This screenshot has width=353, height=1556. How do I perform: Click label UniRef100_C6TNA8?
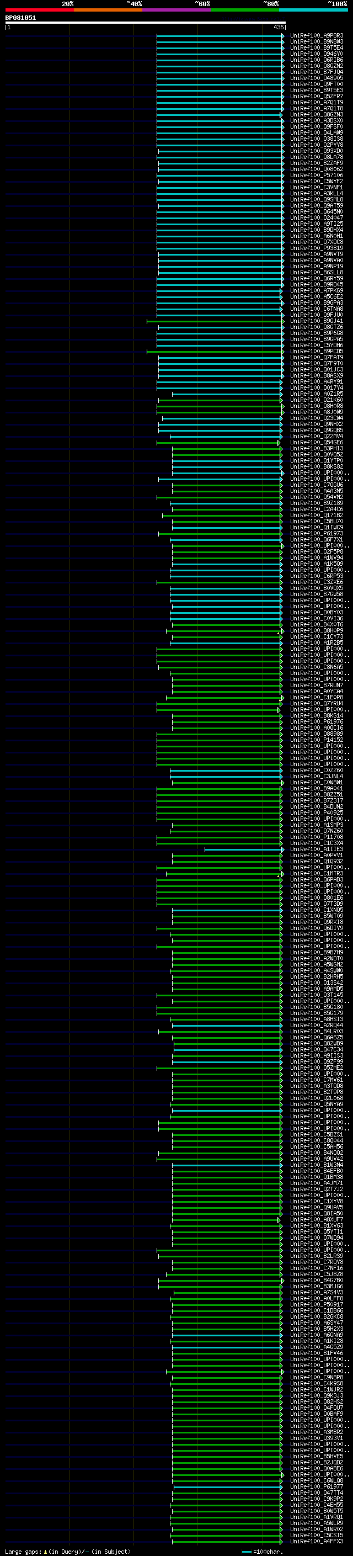(317, 309)
